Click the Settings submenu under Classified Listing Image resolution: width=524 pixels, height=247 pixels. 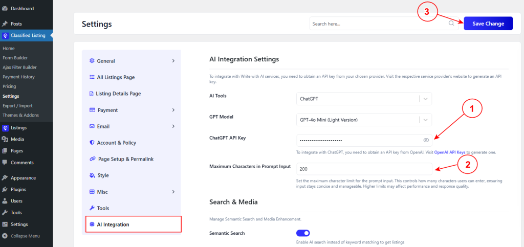pos(11,96)
